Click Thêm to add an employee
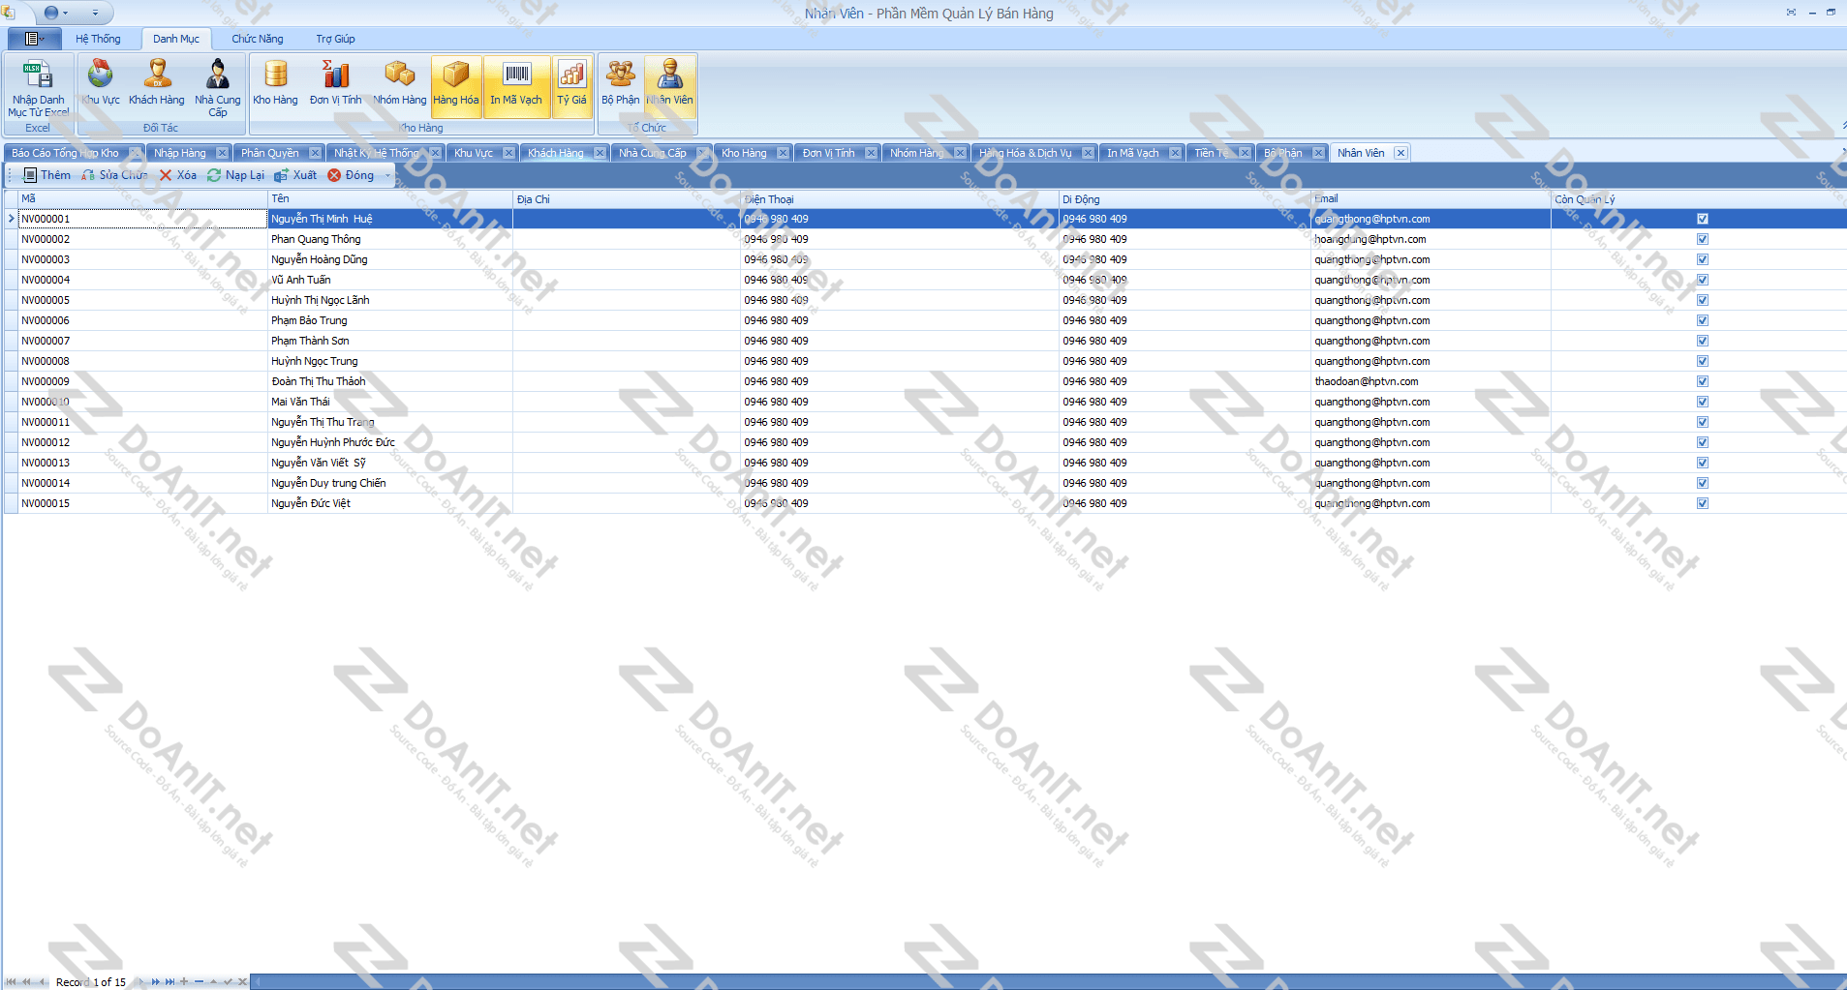 tap(46, 175)
